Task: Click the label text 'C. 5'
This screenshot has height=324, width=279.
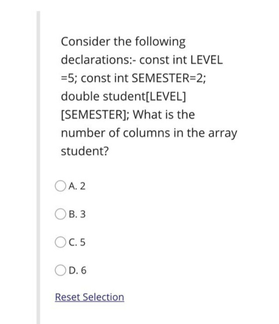Action: [76, 242]
